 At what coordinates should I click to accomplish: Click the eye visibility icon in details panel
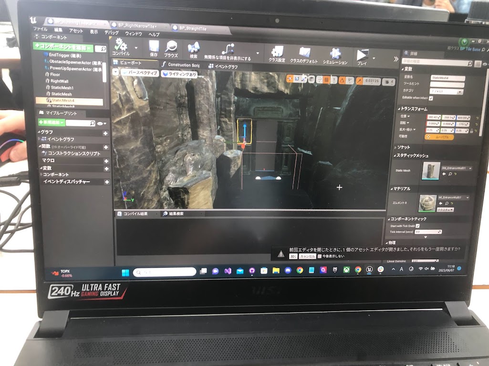pos(485,64)
